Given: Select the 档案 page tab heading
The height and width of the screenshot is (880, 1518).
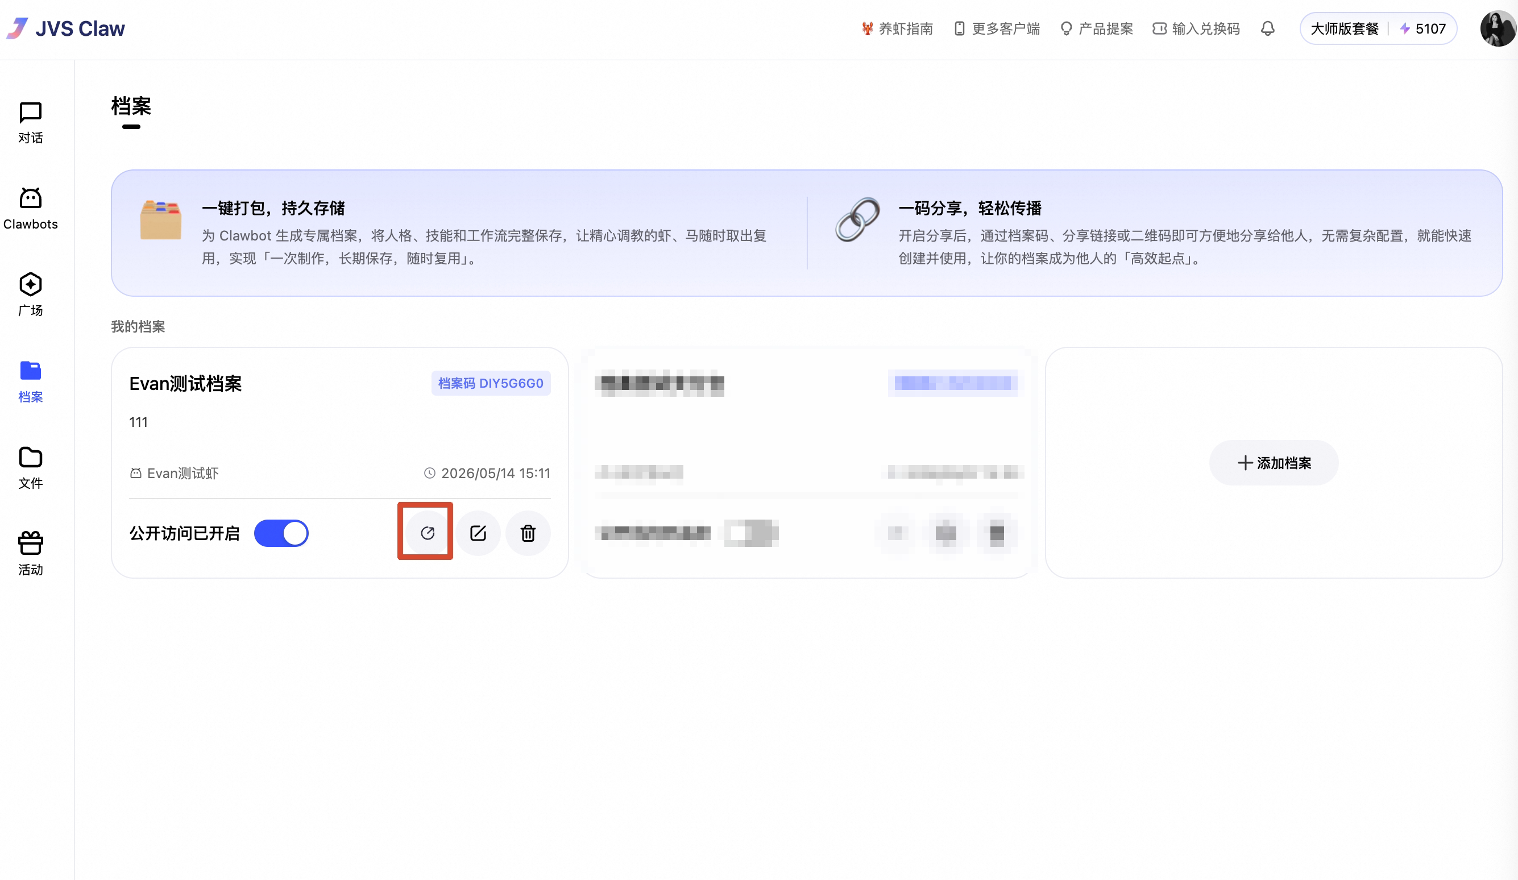Looking at the screenshot, I should pos(131,107).
